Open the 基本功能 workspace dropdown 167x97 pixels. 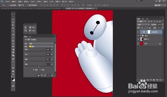[x=160, y=5]
